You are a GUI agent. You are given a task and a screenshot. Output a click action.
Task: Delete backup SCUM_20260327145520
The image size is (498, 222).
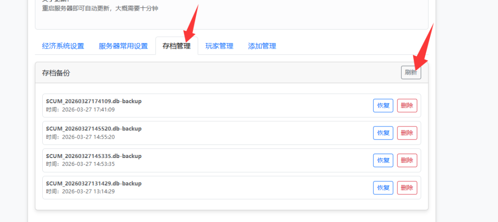(x=407, y=133)
